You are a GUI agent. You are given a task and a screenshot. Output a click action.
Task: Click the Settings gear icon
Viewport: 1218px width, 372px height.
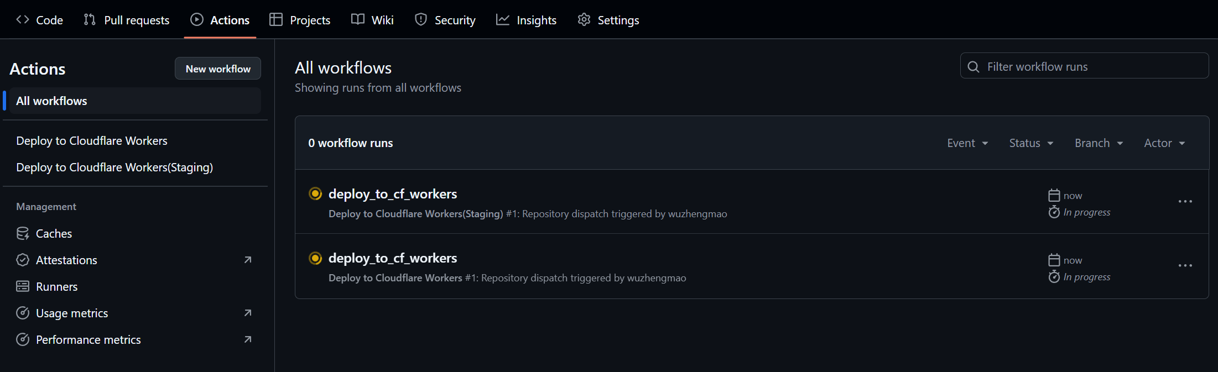pos(584,20)
